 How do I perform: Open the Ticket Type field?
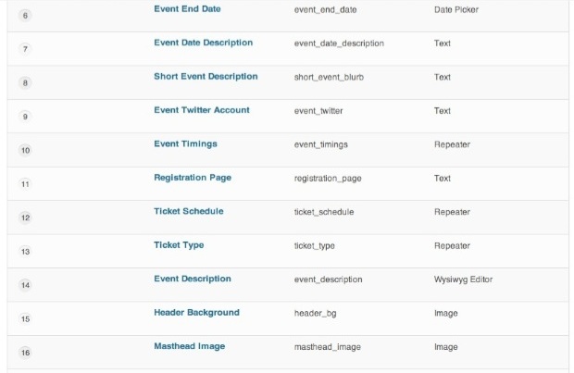(179, 245)
